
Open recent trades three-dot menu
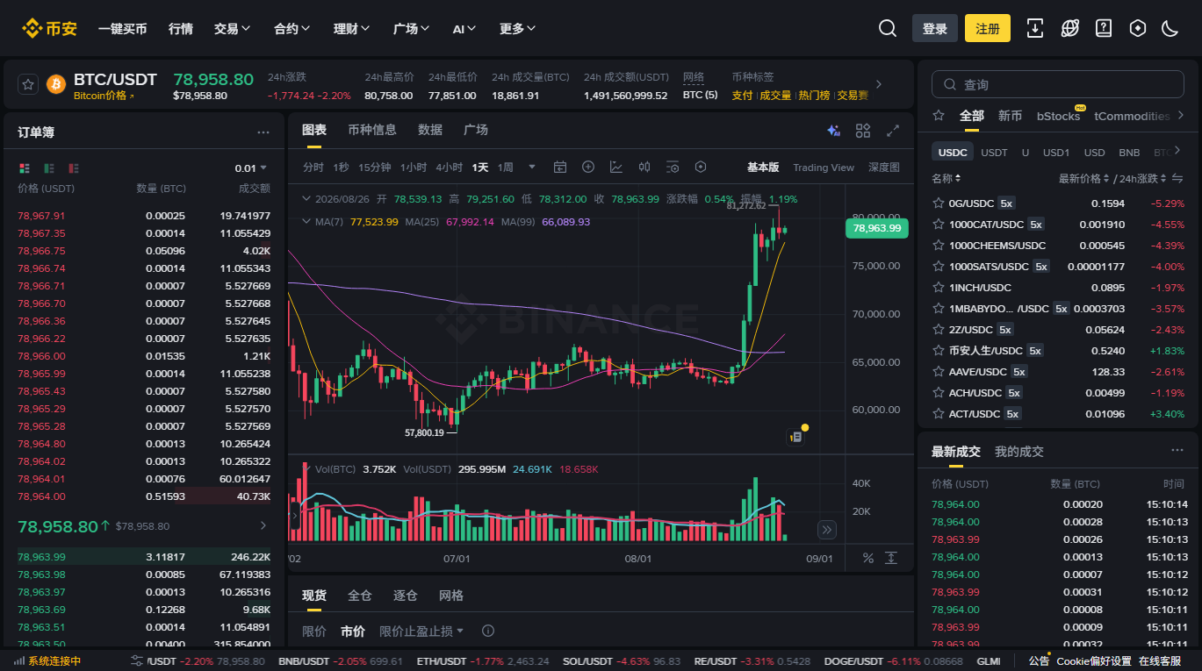pos(1177,451)
